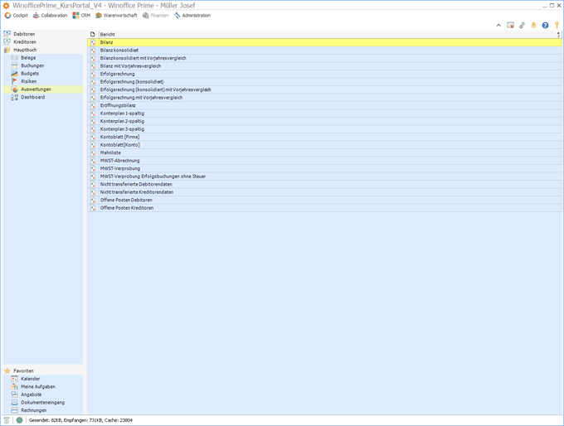Click the trash icon in status bar

tap(7, 420)
